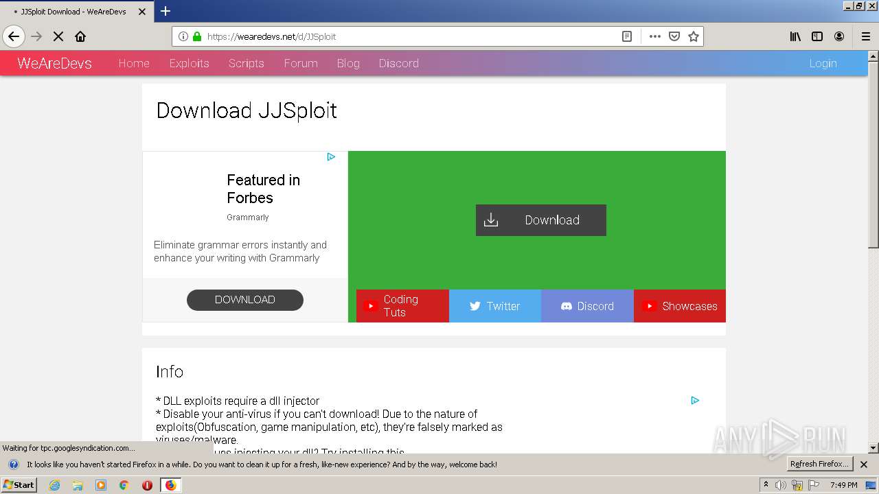Image resolution: width=879 pixels, height=494 pixels.
Task: Click the 7:49 PM clock
Action: (843, 485)
